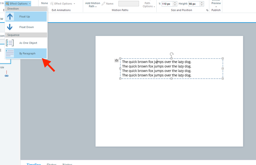Open the exit animation Effect Options dropdown

(63, 4)
